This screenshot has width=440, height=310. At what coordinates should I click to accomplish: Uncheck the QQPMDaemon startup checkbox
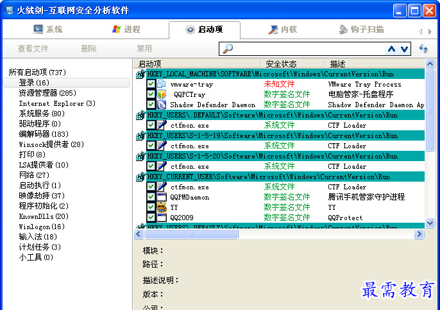151,197
